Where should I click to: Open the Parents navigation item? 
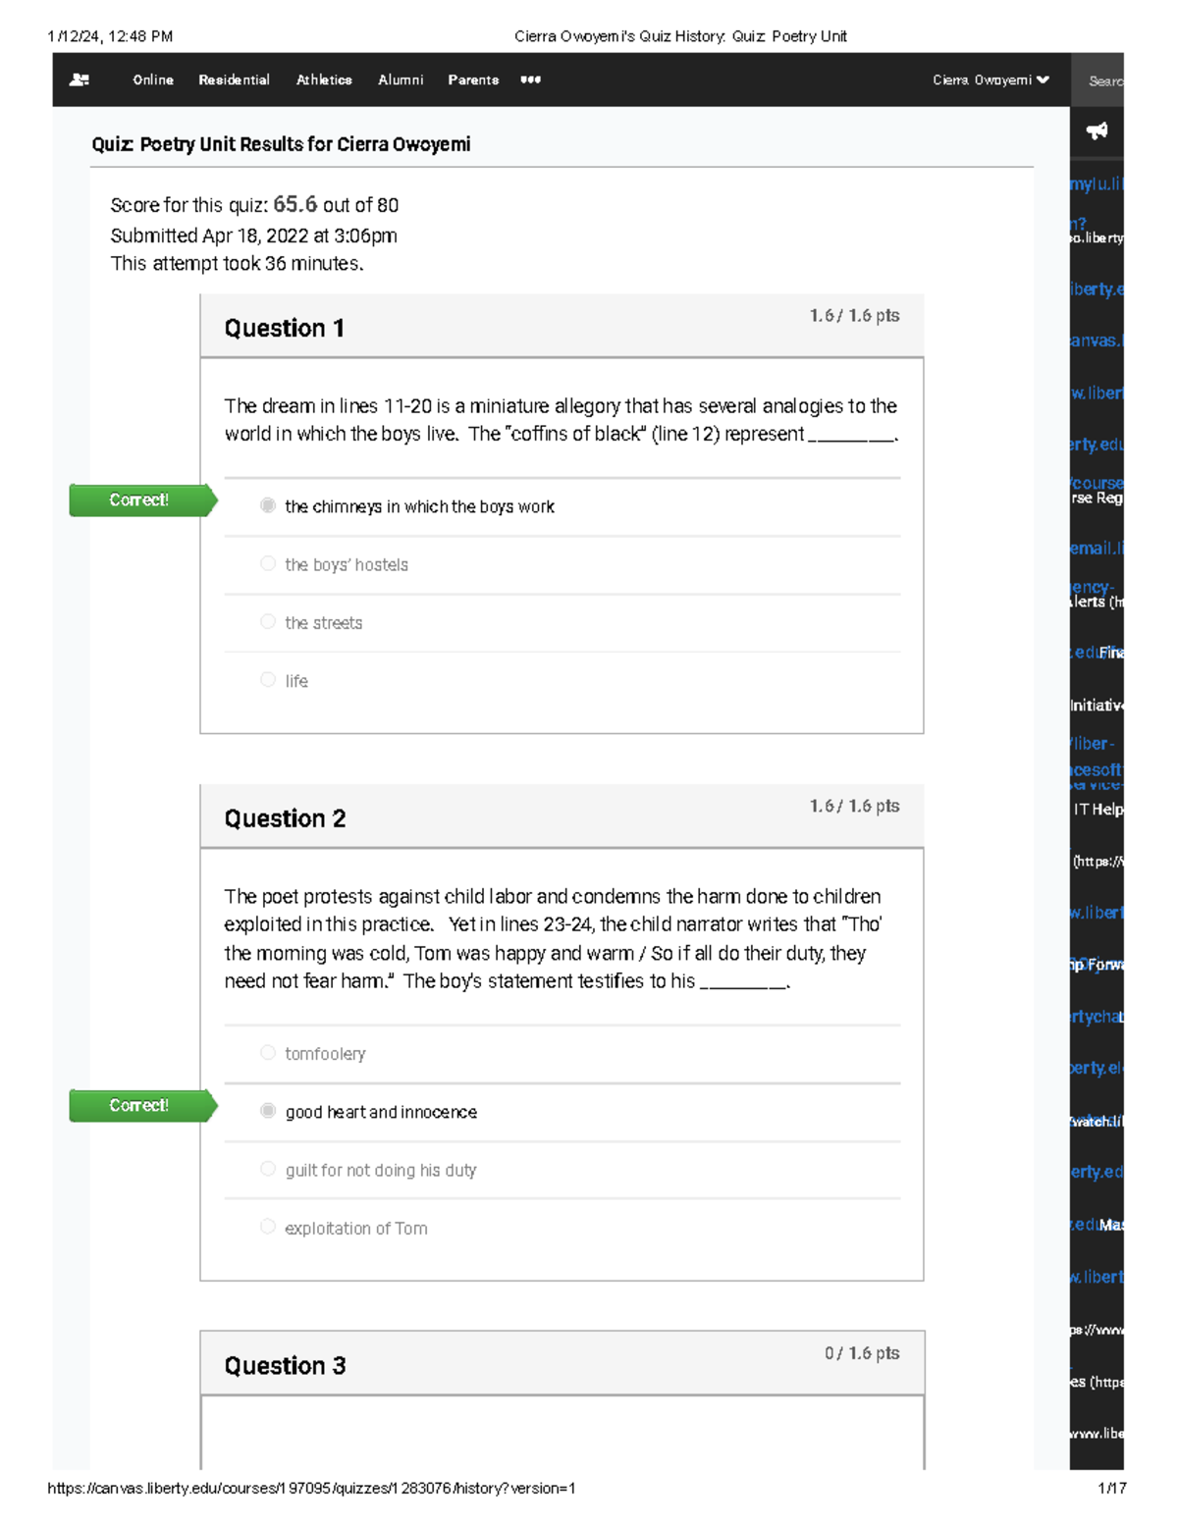point(473,80)
